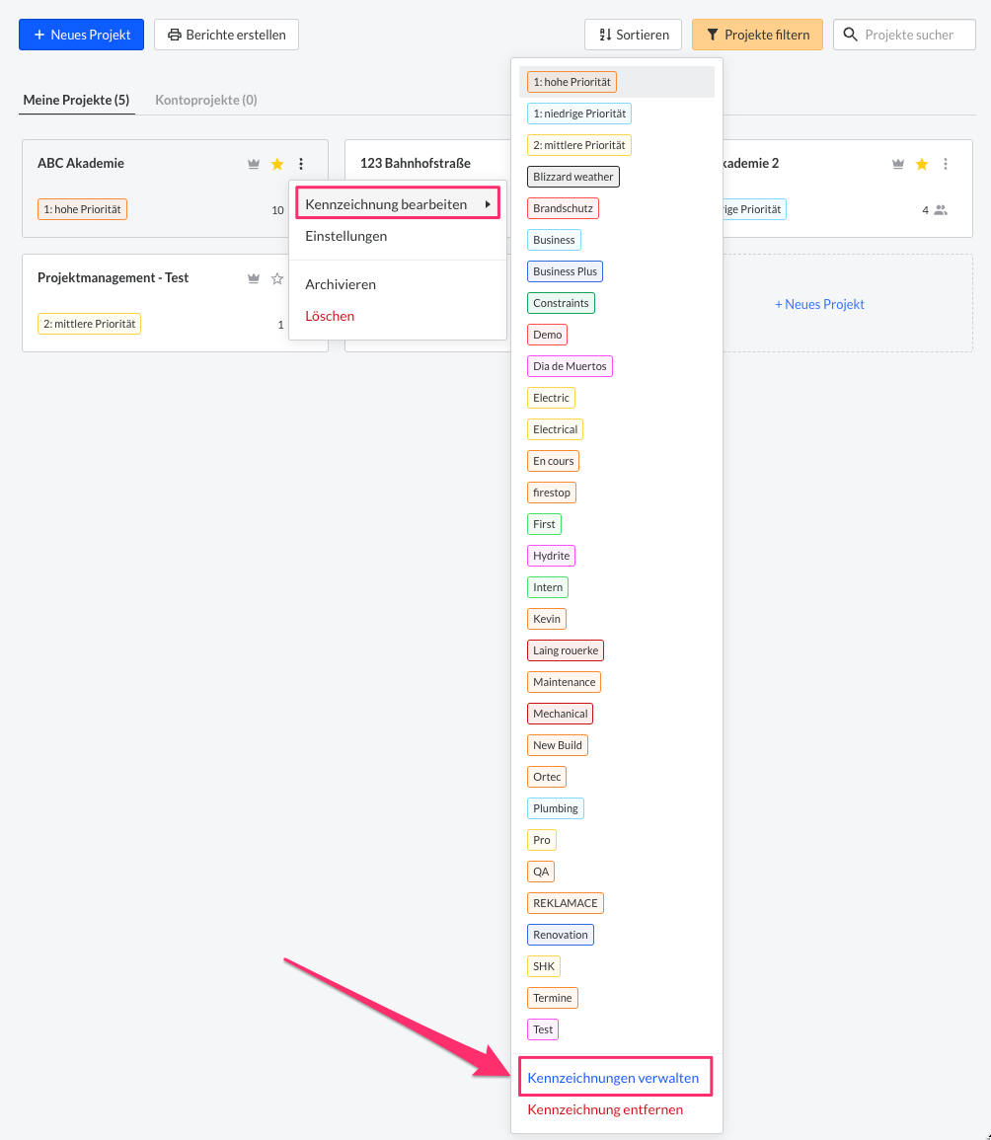This screenshot has height=1140, width=991.
Task: Unfavorite ABC Akademie via its yellow star
Action: click(276, 164)
